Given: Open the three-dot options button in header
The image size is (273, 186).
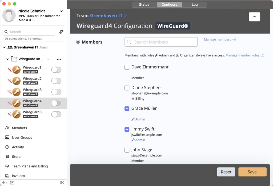Looking at the screenshot, I should (254, 17).
